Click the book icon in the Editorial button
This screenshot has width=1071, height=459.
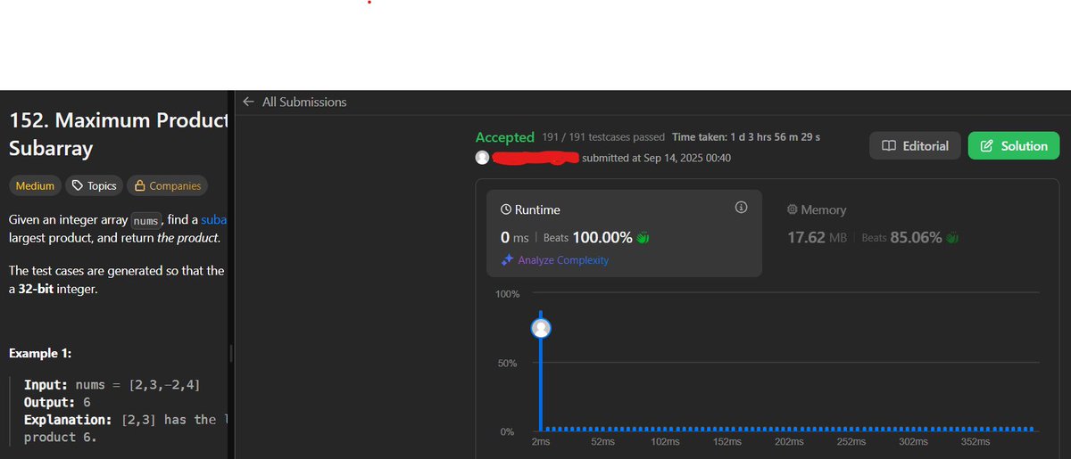889,146
